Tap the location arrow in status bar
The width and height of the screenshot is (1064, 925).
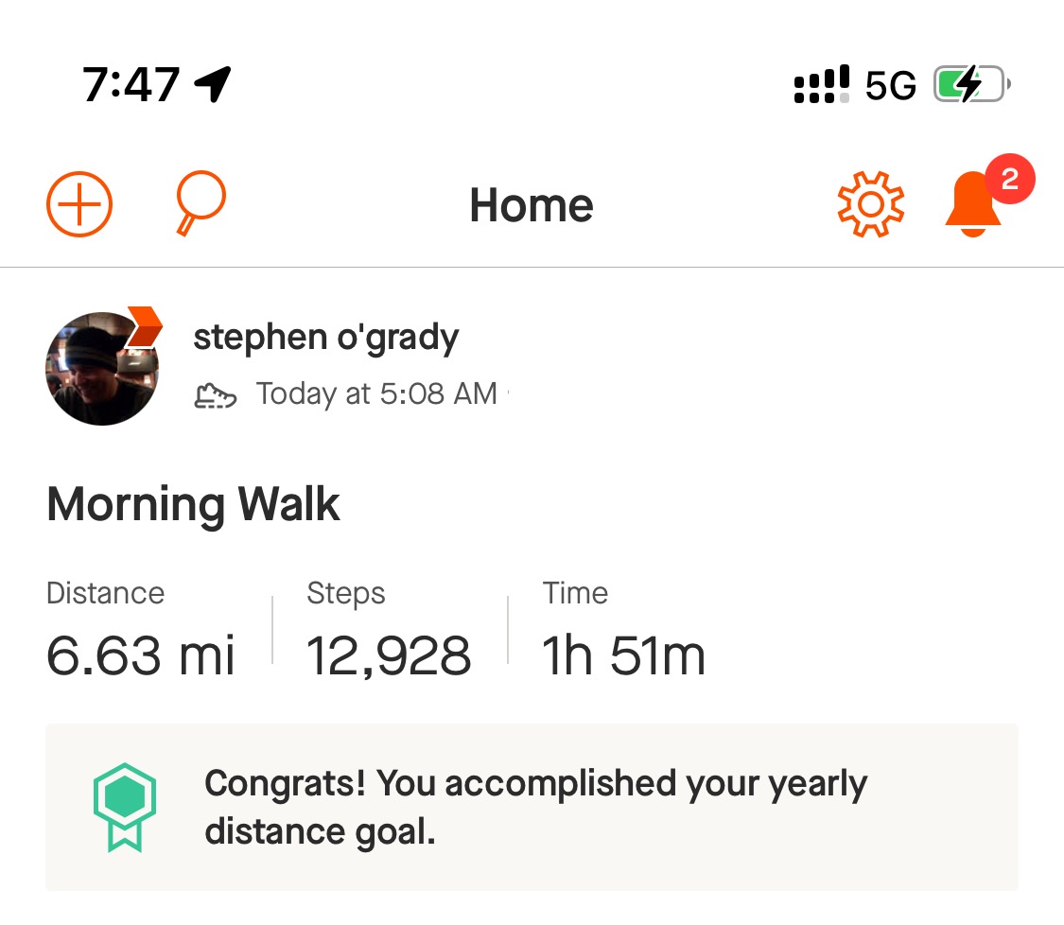pyautogui.click(x=213, y=84)
